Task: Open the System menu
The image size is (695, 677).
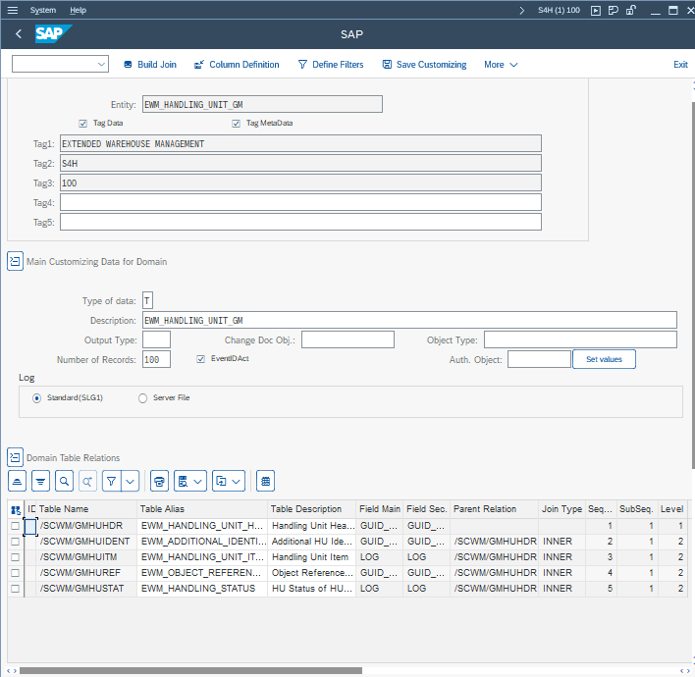Action: pos(43,10)
